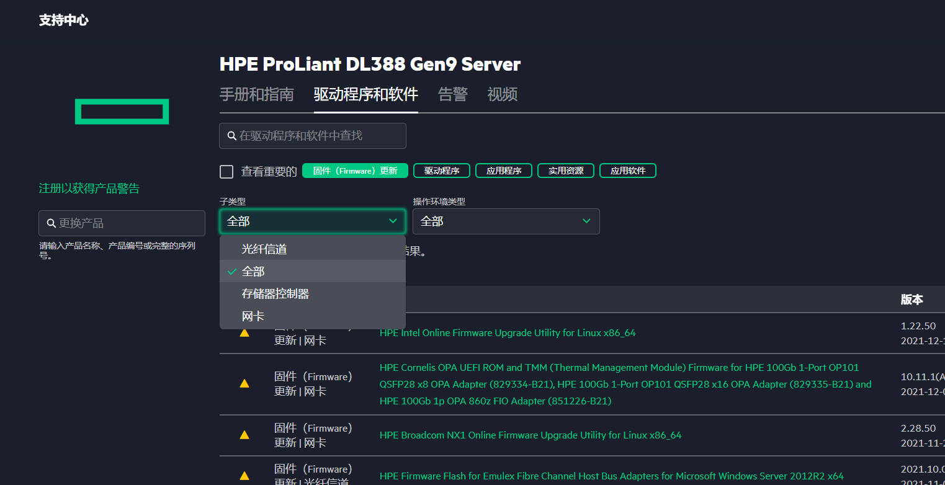Collapse the 子类型 dropdown

[x=313, y=221]
